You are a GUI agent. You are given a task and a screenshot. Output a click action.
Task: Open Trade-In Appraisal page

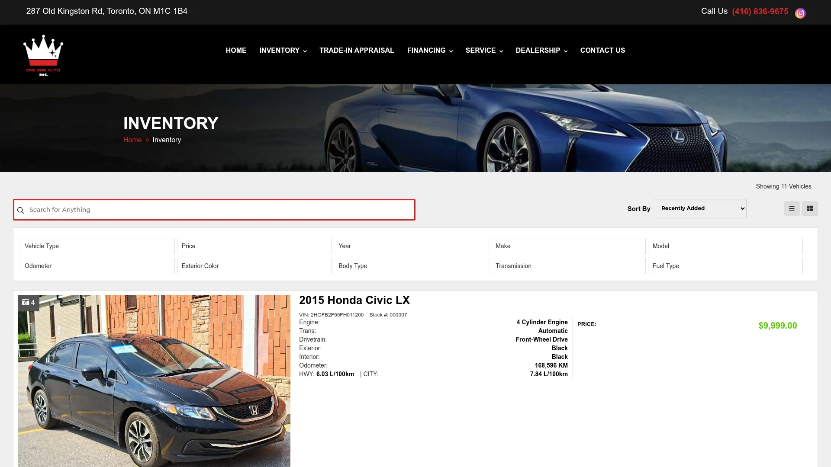(357, 51)
